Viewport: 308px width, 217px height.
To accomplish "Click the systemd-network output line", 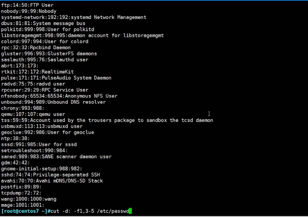I will [73, 17].
